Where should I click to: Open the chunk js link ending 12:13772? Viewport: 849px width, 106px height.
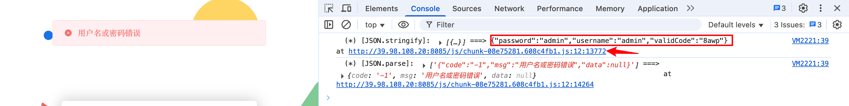click(477, 51)
